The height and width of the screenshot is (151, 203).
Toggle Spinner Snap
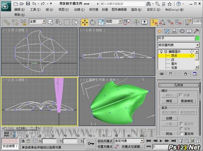pyautogui.click(x=178, y=22)
